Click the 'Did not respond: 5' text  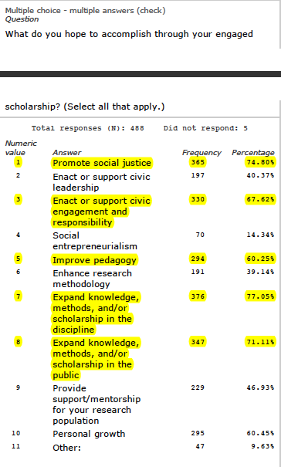205,128
